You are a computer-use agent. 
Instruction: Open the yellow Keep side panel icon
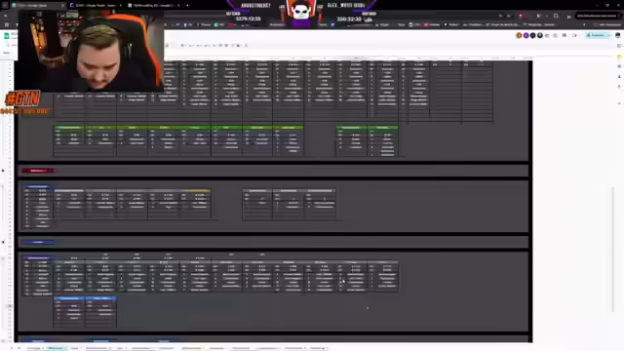coord(620,57)
